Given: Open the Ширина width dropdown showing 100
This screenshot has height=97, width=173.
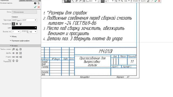Looking at the screenshot, I should [33, 32].
